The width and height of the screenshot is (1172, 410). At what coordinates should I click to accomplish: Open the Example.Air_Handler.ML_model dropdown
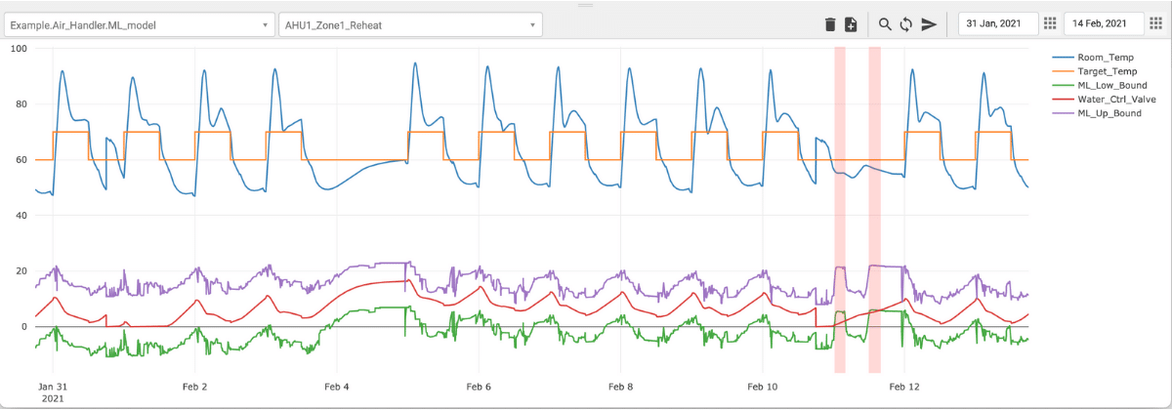(x=139, y=24)
